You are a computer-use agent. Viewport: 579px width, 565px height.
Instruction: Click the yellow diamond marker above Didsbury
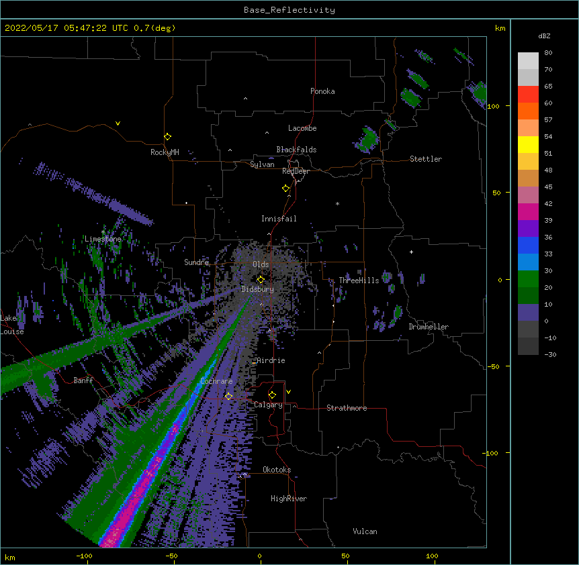click(261, 279)
